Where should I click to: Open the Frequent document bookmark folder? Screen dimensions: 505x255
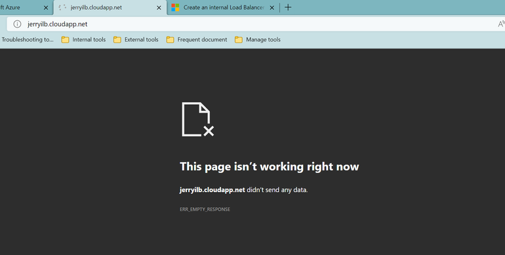(197, 39)
